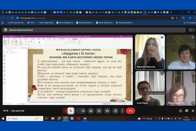
Task: Open the Почта bookmark
Action: click(31, 23)
